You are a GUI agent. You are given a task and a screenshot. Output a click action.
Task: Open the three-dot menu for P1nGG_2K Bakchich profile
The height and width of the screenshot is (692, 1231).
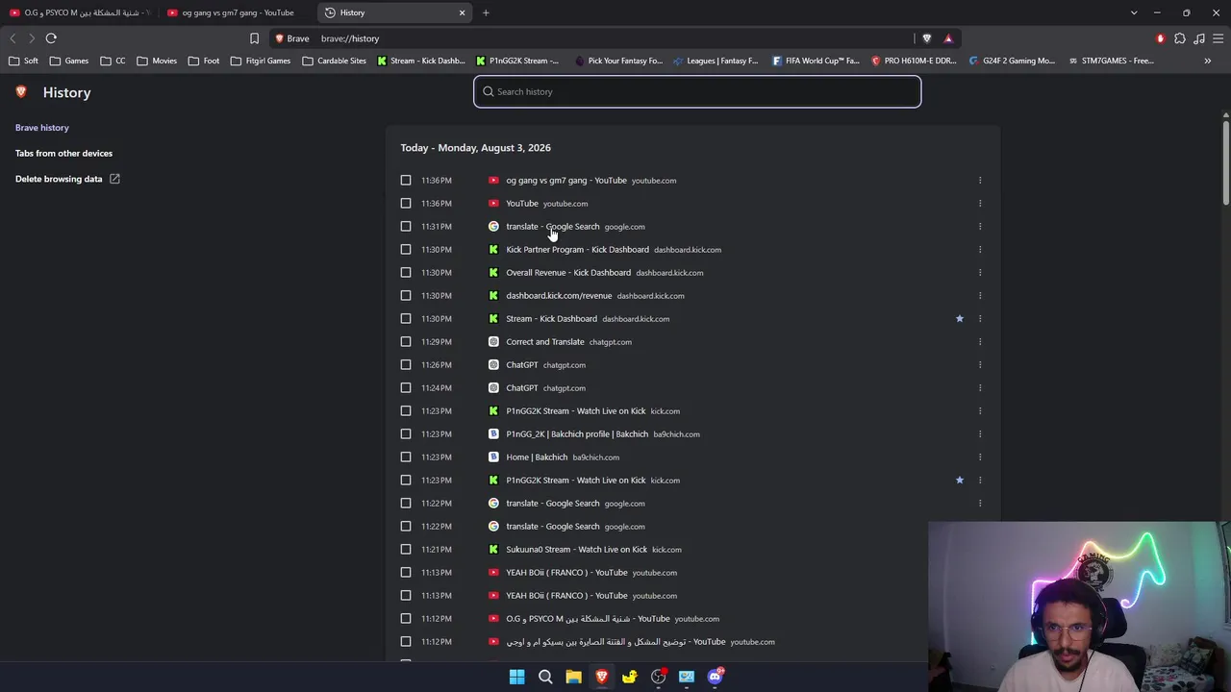(980, 434)
